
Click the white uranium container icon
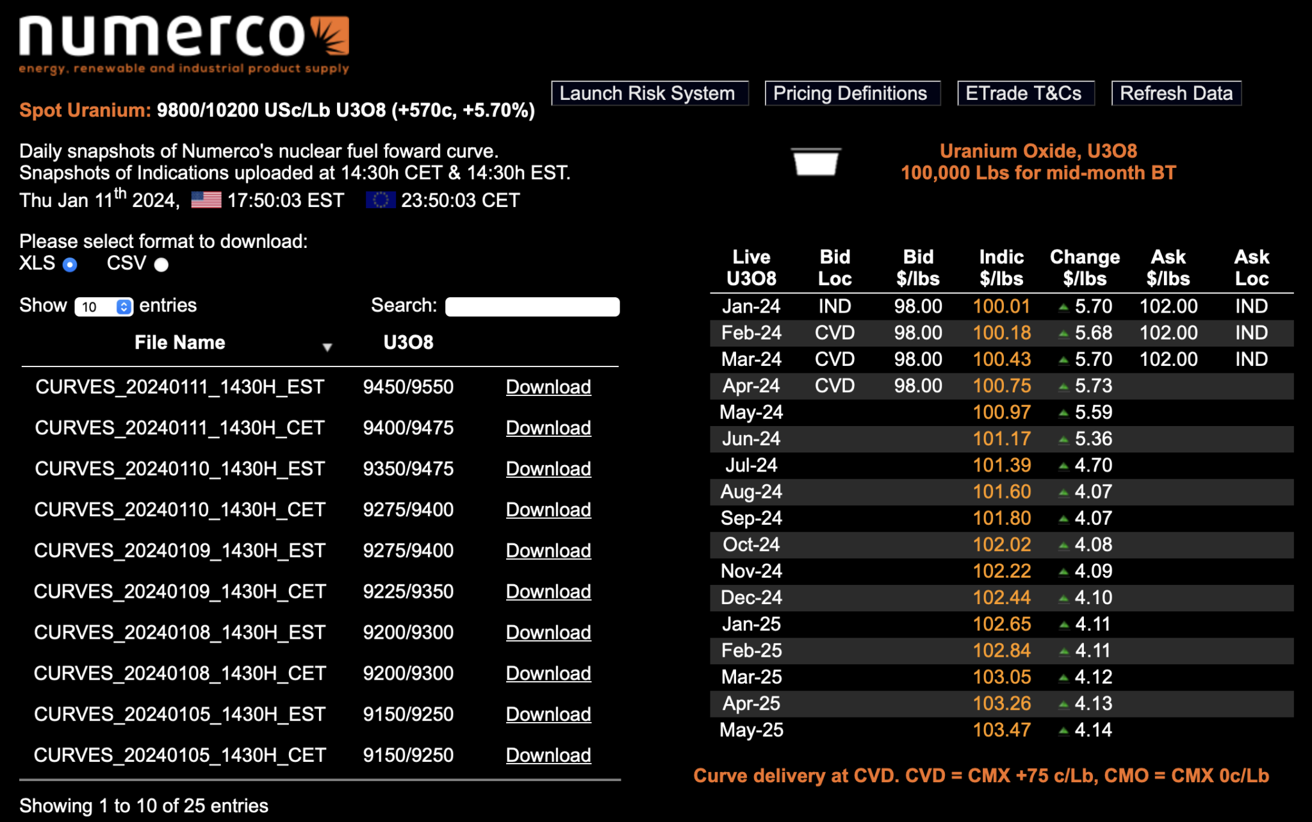[816, 161]
